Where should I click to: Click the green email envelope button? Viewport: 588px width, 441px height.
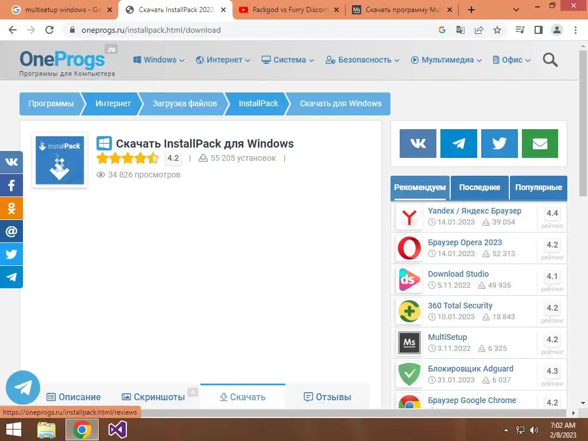pos(540,143)
